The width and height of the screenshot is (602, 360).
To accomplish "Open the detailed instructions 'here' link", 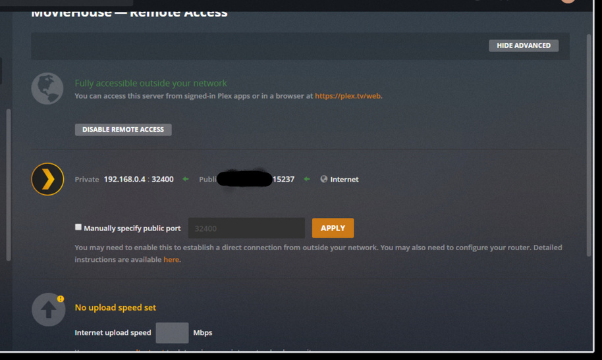I will coord(171,259).
